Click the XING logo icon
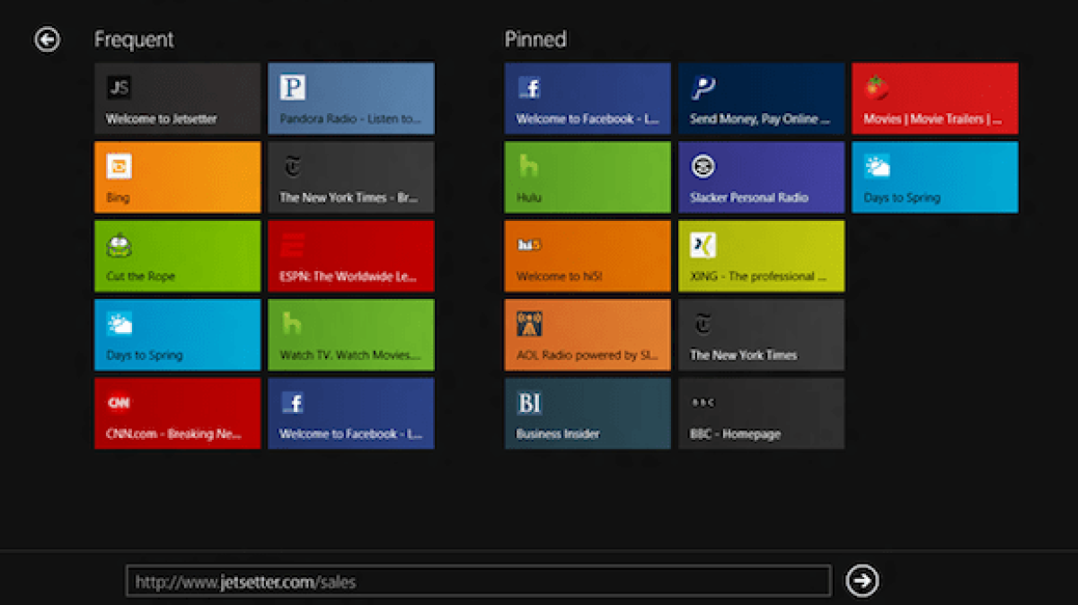 [x=702, y=245]
